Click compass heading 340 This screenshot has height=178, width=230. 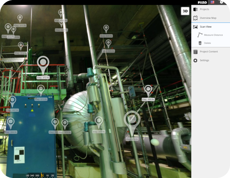tap(32, 175)
